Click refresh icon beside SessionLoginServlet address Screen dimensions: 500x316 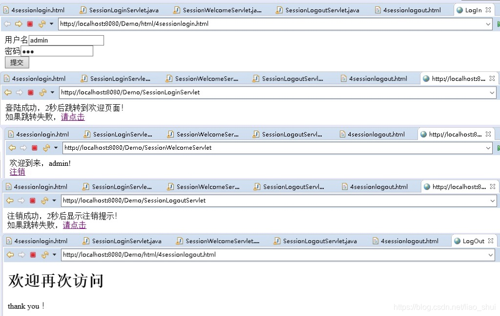coord(43,92)
